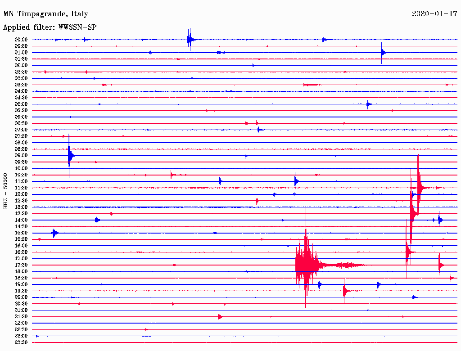Click the 02:30 time label
Viewport: 461px width, 351px height.
[21, 72]
